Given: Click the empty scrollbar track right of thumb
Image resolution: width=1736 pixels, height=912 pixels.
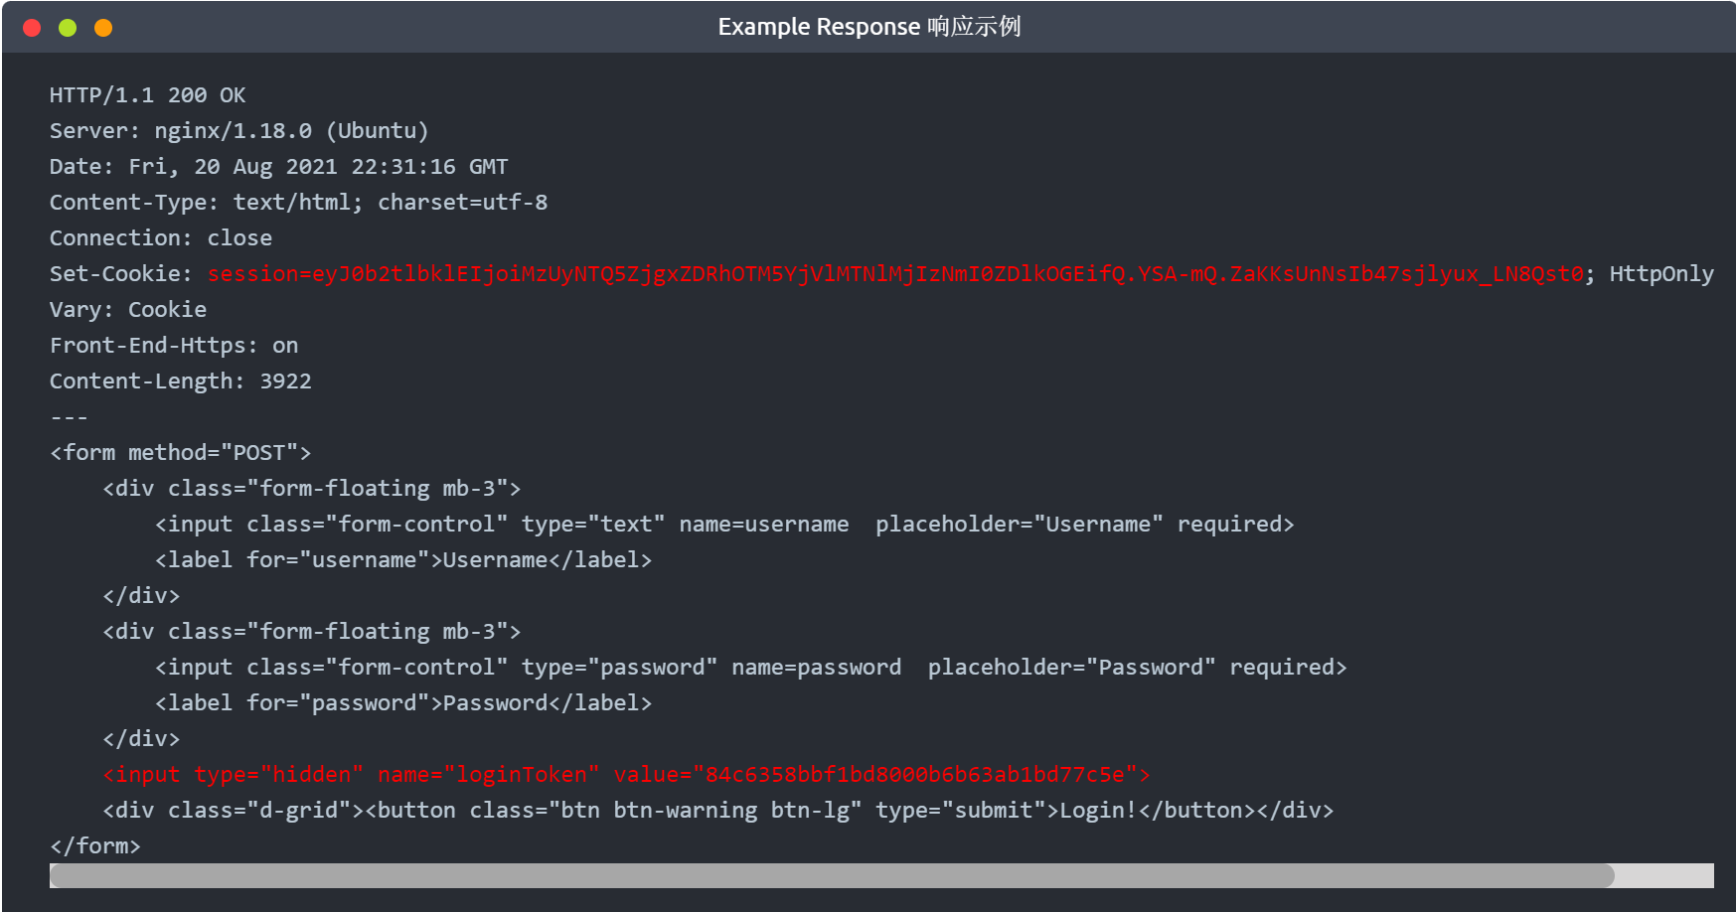Looking at the screenshot, I should 1663,875.
